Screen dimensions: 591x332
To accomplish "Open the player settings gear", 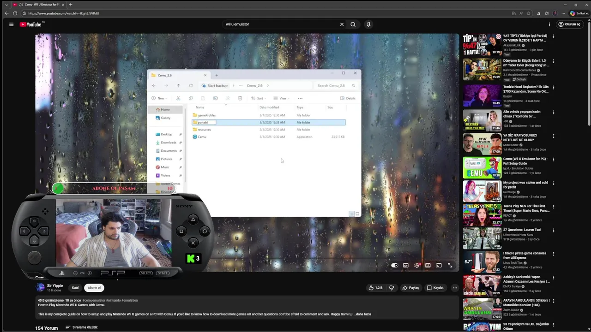I will click(417, 265).
